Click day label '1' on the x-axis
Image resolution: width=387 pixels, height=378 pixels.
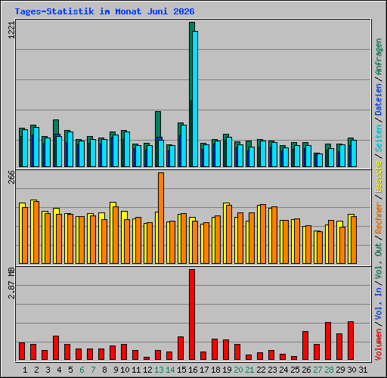[x=25, y=370]
